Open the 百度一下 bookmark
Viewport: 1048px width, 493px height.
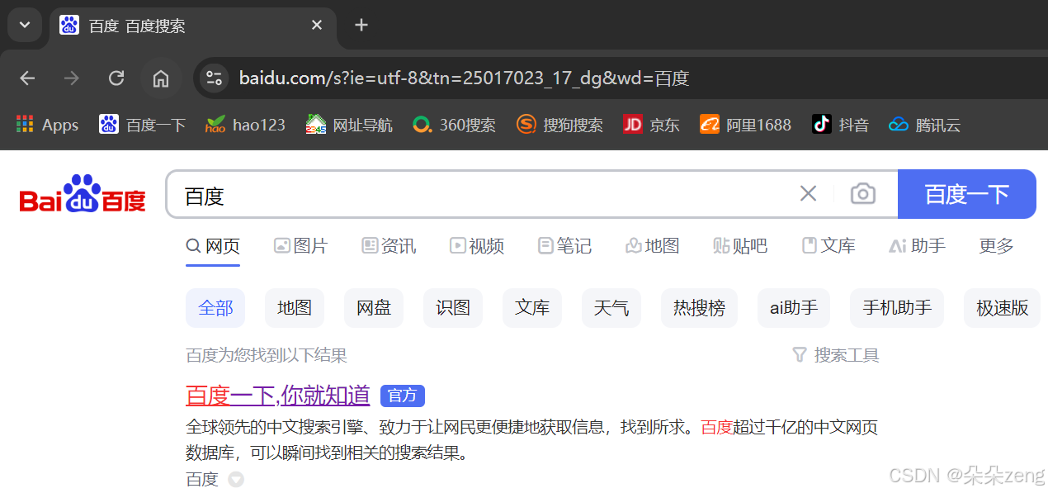[x=142, y=125]
